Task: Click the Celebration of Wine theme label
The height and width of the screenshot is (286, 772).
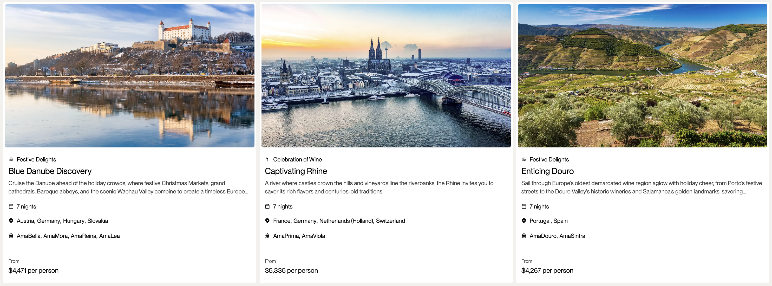Action: (297, 159)
